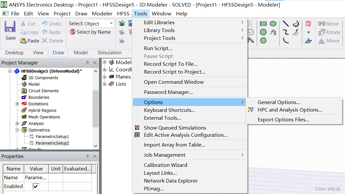Click the Evaluated column header
The height and width of the screenshot is (194, 345).
click(x=78, y=169)
